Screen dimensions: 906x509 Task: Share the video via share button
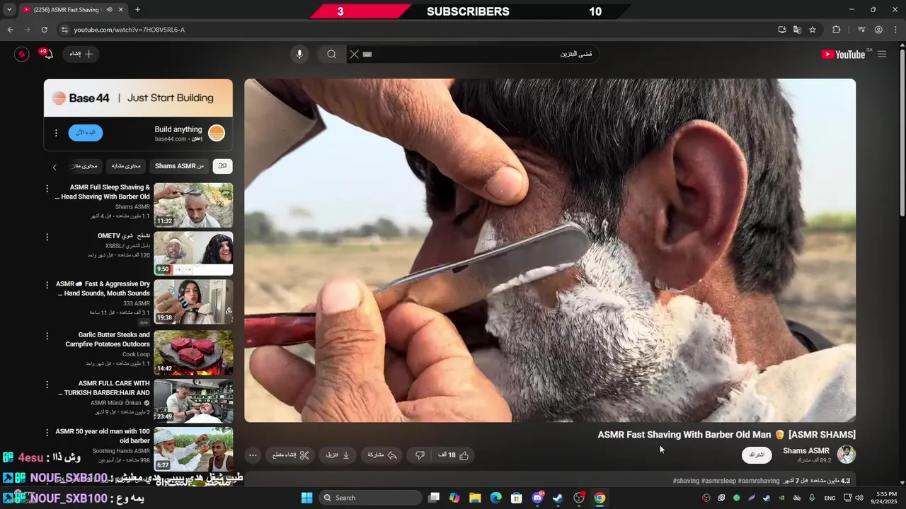tap(382, 455)
